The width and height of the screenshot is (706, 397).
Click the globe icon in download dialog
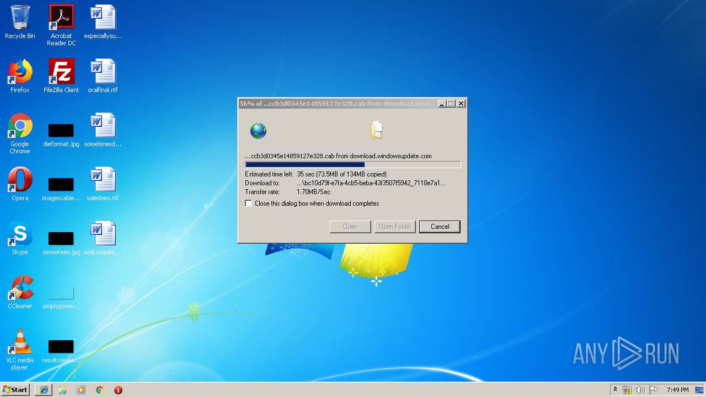point(258,131)
